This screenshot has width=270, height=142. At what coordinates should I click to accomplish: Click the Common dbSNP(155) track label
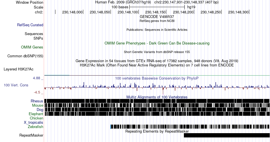[25, 56]
